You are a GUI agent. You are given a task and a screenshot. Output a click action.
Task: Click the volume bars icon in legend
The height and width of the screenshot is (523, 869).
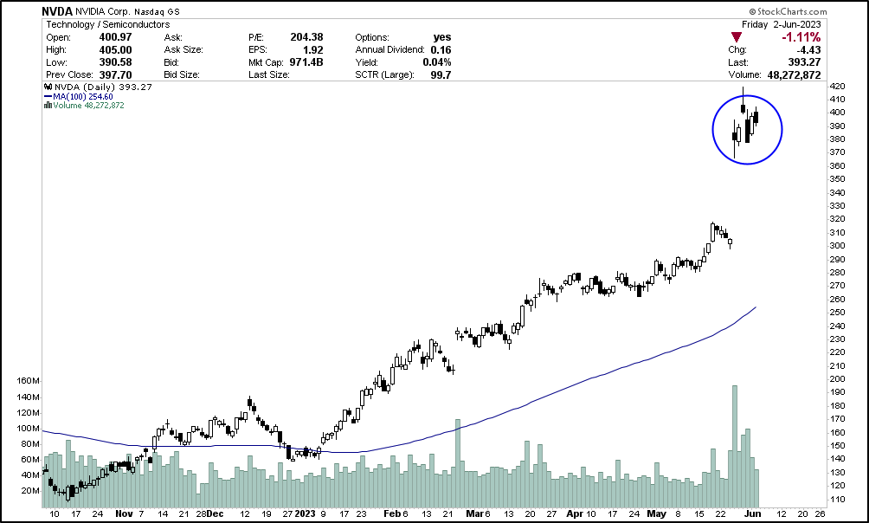48,106
